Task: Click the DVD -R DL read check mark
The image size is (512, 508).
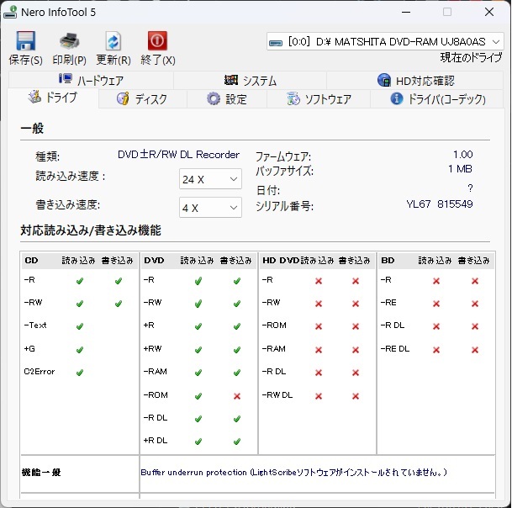Action: pos(198,419)
